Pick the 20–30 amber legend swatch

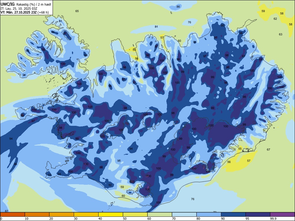click(62, 215)
